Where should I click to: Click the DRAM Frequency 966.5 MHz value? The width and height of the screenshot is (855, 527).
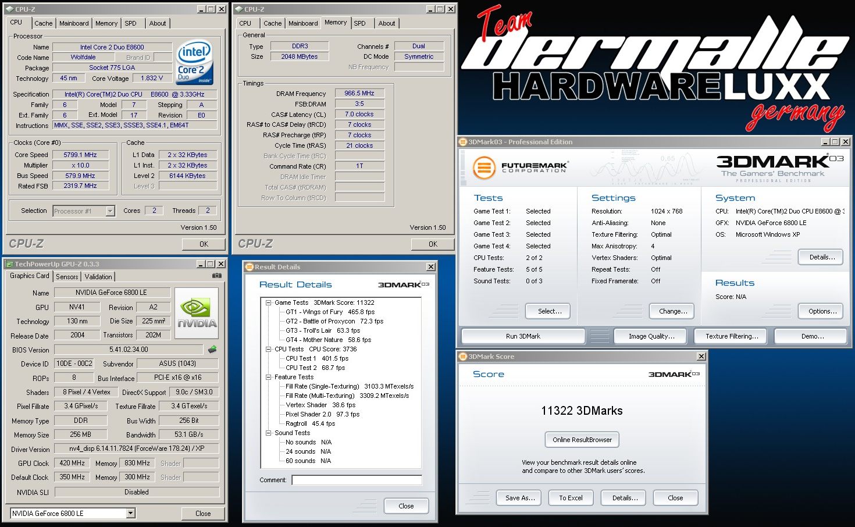(x=359, y=93)
